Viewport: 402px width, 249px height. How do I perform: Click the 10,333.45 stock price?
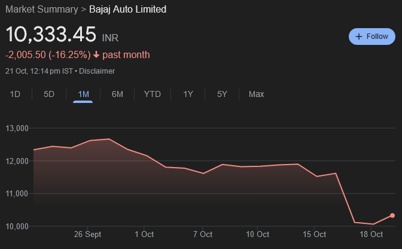click(51, 34)
